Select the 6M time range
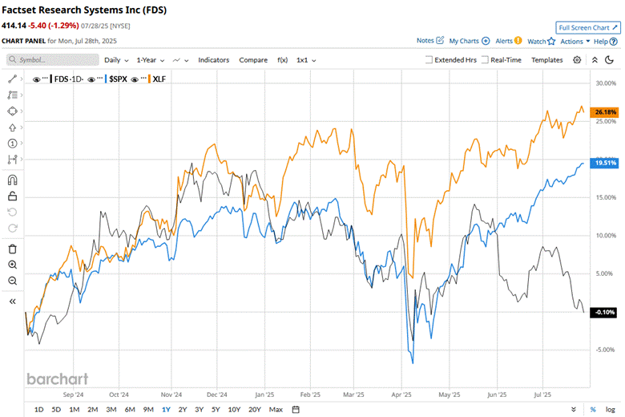The height and width of the screenshot is (417, 625). [x=130, y=410]
